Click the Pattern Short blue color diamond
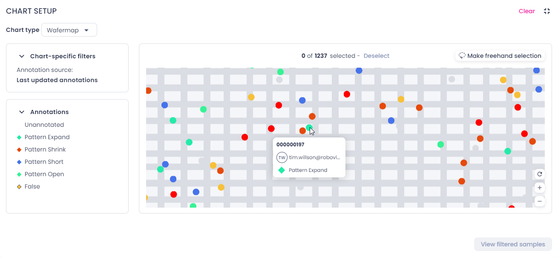The width and height of the screenshot is (558, 257). pos(19,162)
